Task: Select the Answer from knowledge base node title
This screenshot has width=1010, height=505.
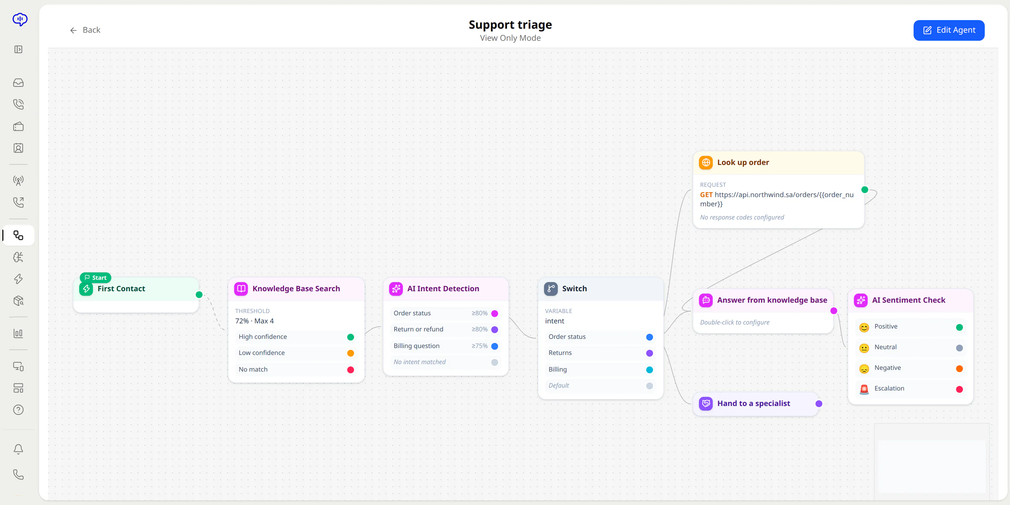Action: 772,300
